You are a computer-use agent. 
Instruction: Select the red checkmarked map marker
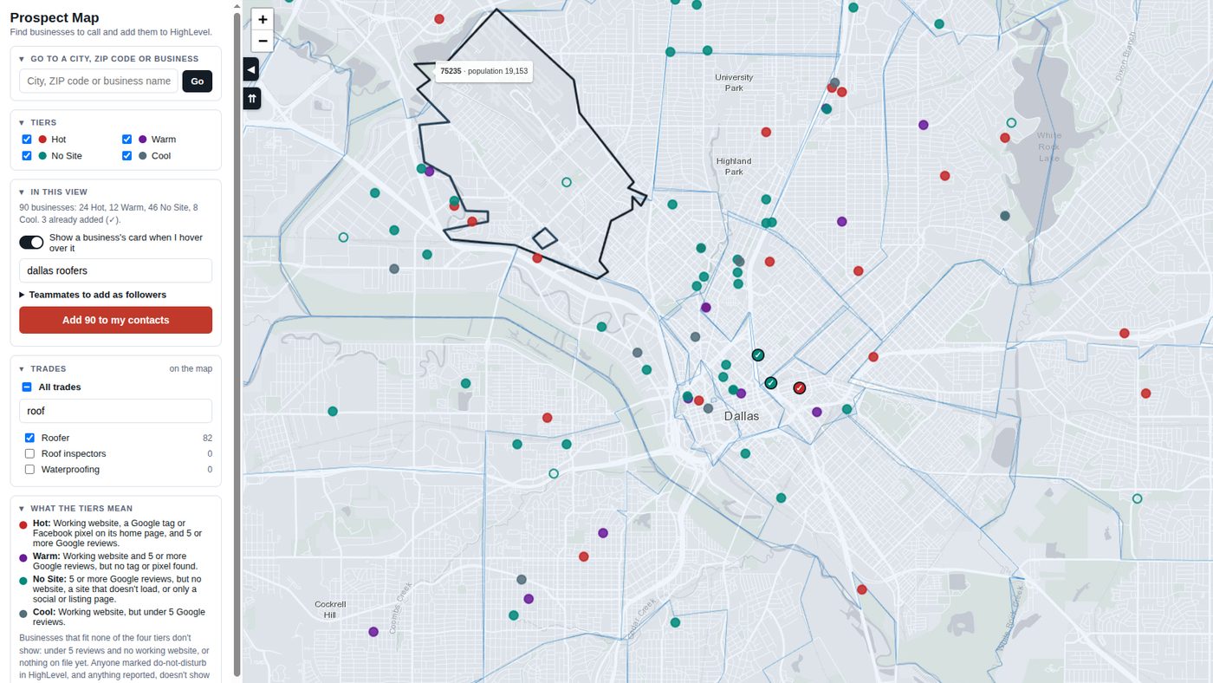800,387
